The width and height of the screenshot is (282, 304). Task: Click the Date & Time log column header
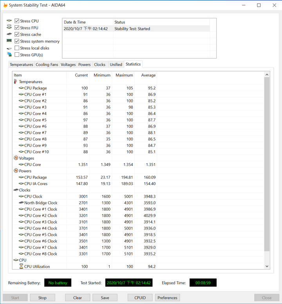[x=88, y=22]
